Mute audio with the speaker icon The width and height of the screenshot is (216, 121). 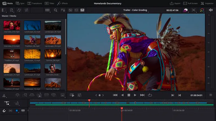click(x=211, y=10)
